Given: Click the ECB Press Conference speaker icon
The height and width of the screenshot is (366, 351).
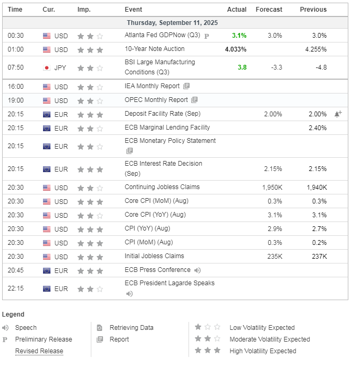Looking at the screenshot, I should pos(198,270).
